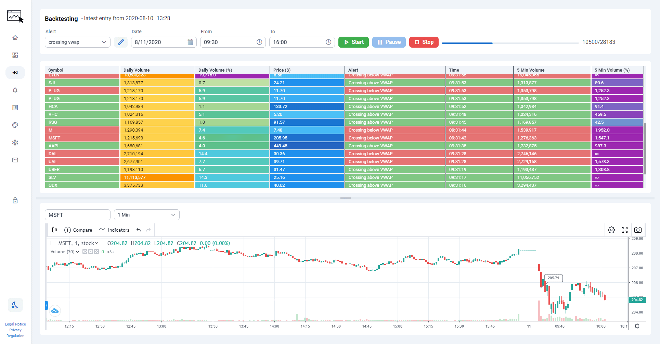
Task: Select the alerts bell icon in sidebar
Action: pos(15,90)
